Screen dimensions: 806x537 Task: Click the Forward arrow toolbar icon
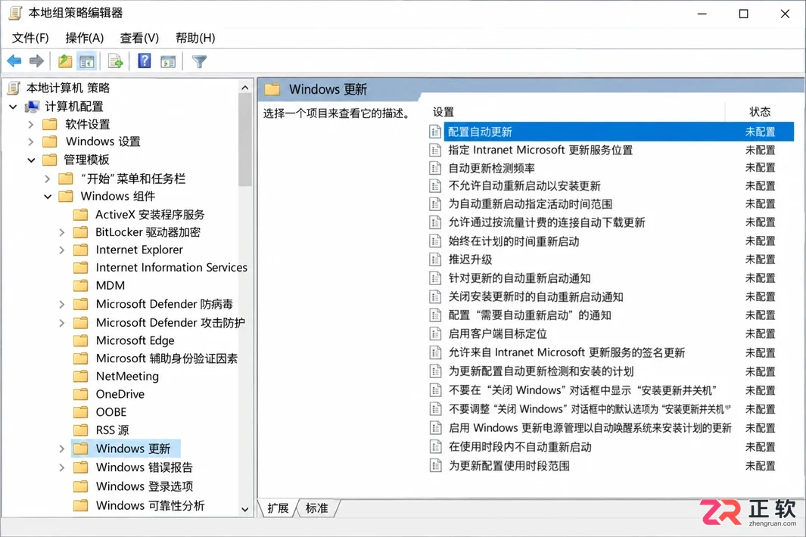(36, 62)
